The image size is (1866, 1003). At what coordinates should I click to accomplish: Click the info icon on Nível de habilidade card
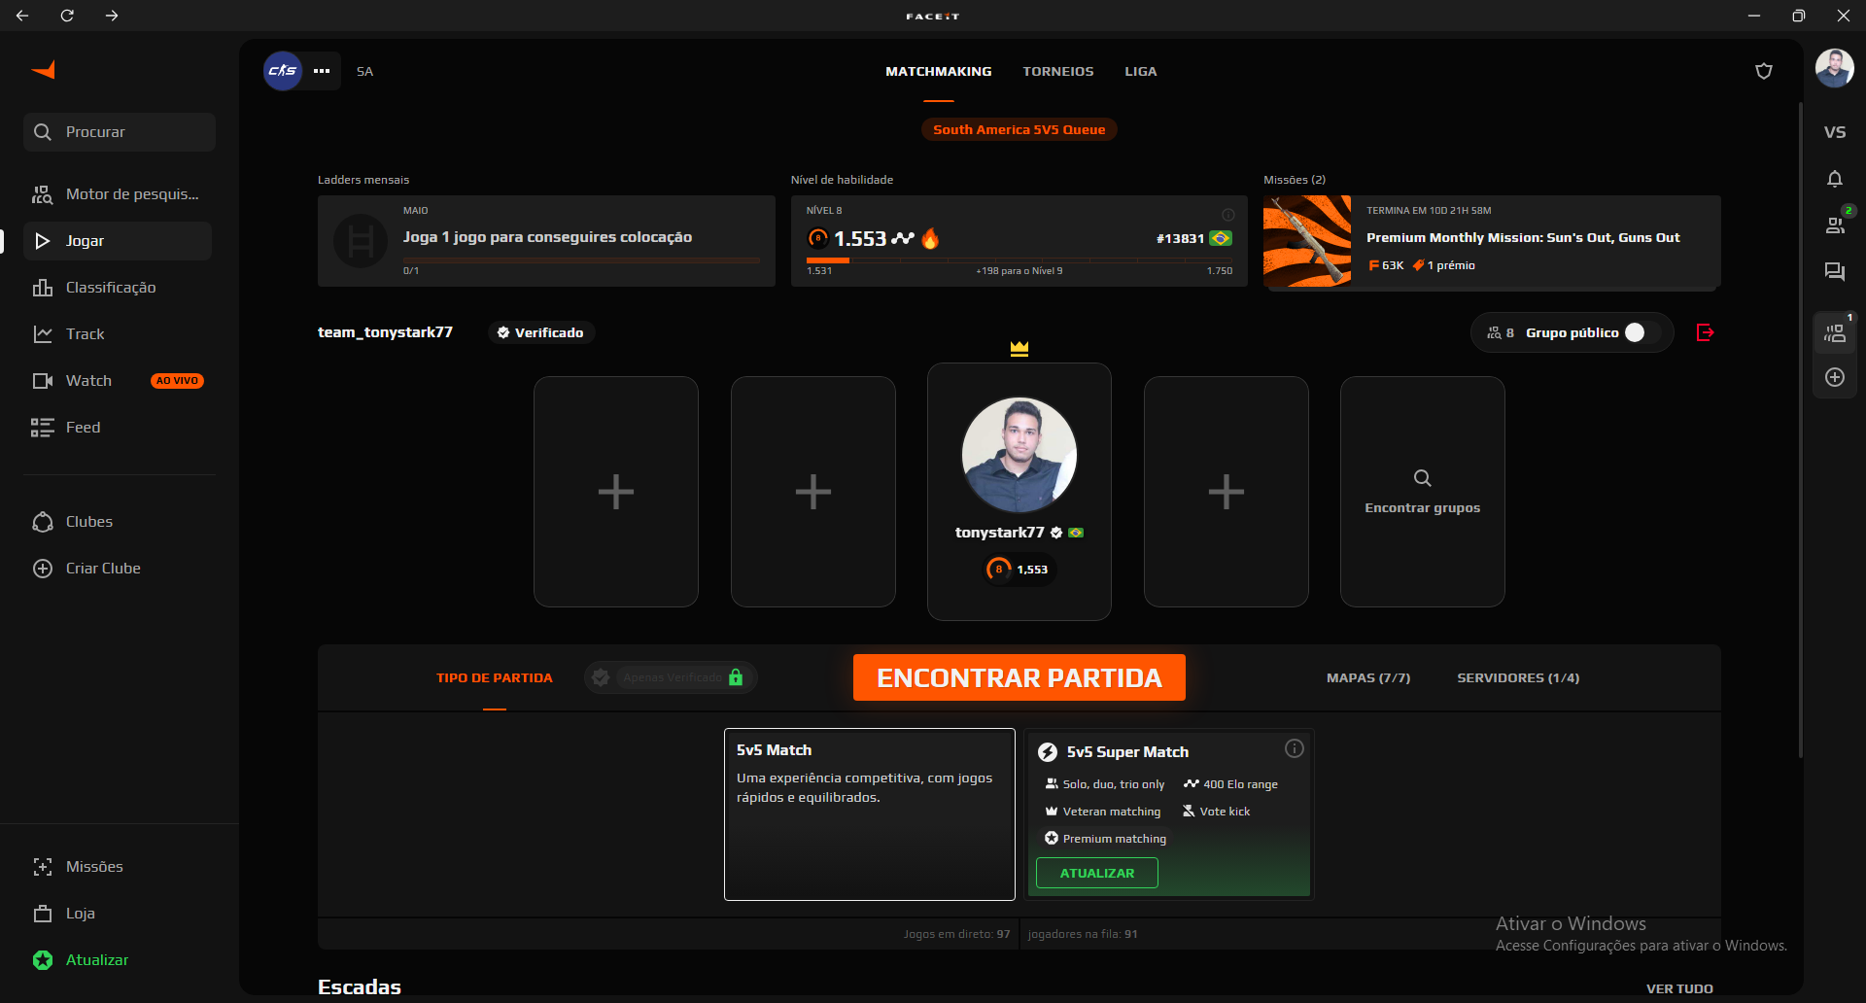[1228, 214]
